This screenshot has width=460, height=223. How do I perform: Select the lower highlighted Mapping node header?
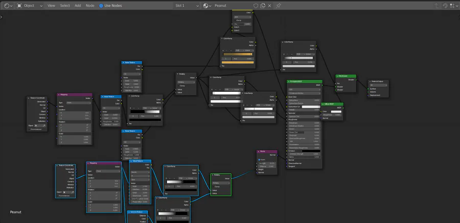point(104,163)
